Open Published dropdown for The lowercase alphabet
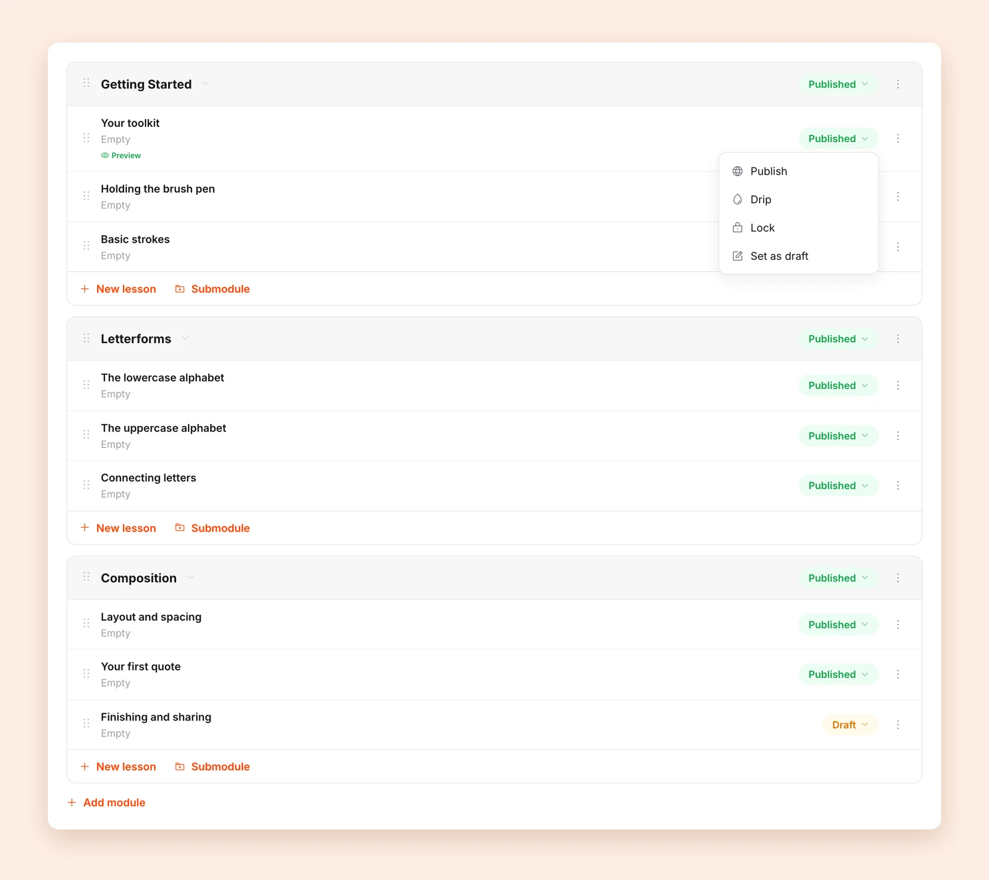989x880 pixels. [838, 385]
